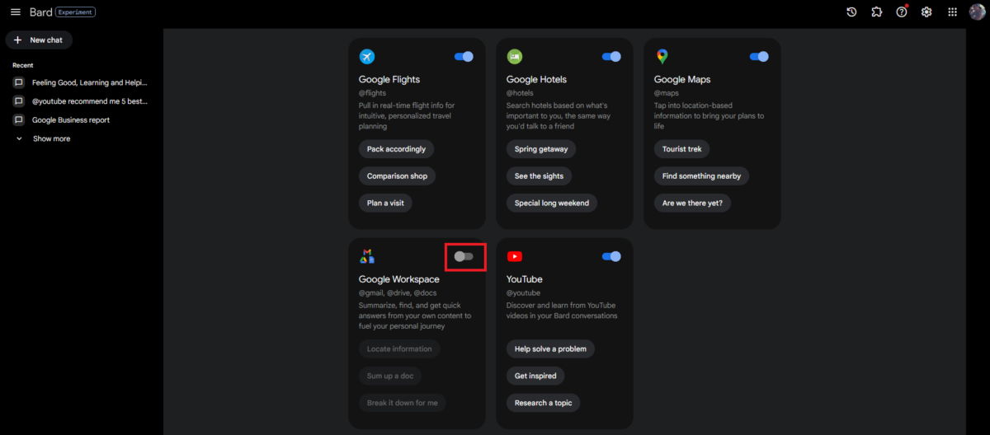Click the Comparison shop chip

click(x=397, y=175)
